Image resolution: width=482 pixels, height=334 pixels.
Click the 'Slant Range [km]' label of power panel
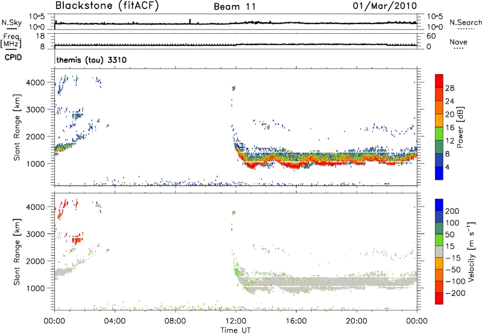coord(17,127)
